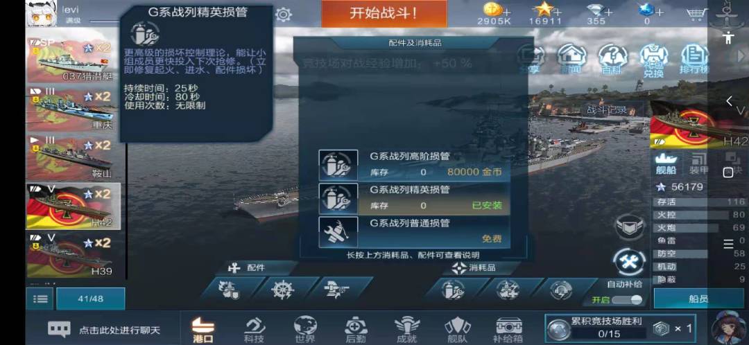Open the 排行榜 leaderboard icon
This screenshot has height=345, width=749.
694,58
